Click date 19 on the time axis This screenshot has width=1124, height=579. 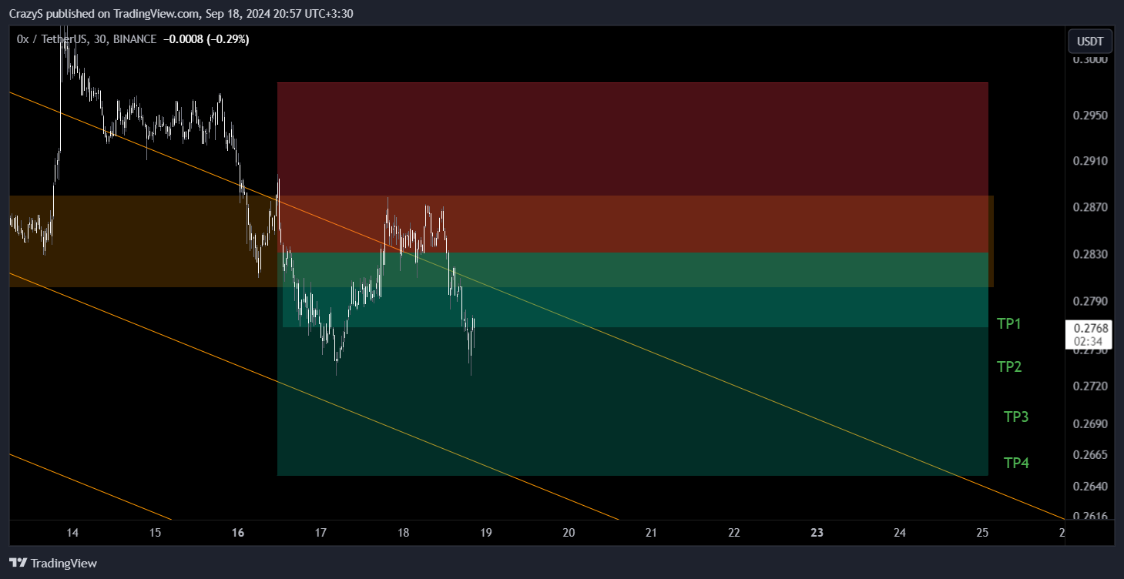tap(486, 533)
